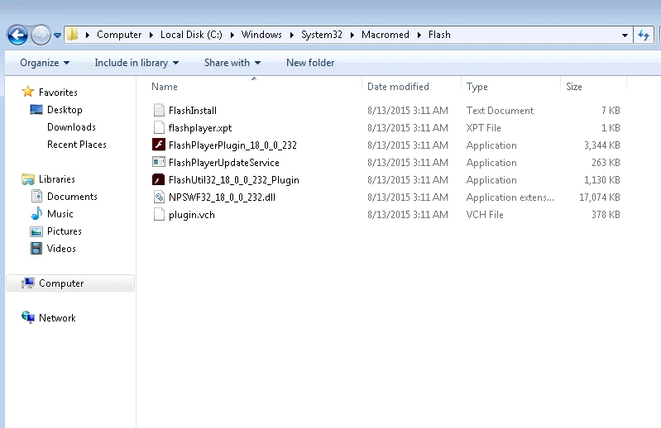Viewport: 661px width, 428px height.
Task: Expand arrow after Windows breadcrumb
Action: click(292, 35)
